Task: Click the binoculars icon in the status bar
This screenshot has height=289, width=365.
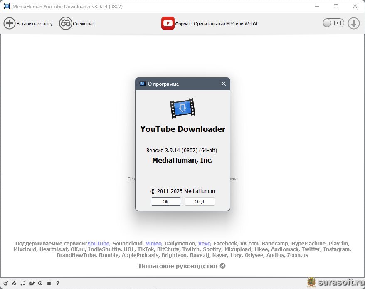Action: coord(49,283)
